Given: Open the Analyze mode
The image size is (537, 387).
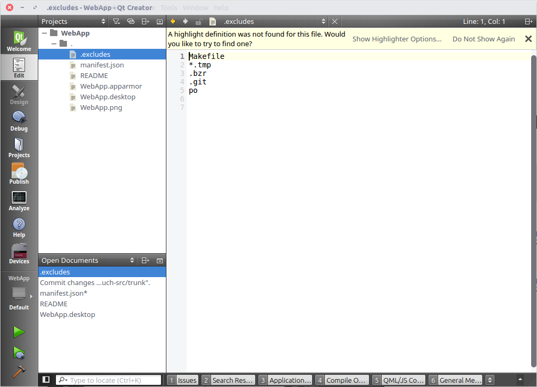Looking at the screenshot, I should [x=19, y=201].
